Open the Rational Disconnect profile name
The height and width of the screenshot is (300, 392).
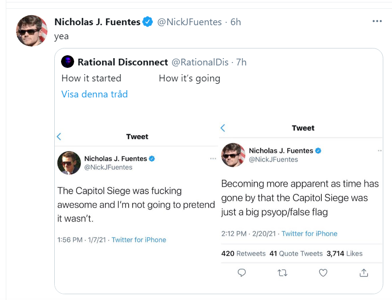coord(123,62)
